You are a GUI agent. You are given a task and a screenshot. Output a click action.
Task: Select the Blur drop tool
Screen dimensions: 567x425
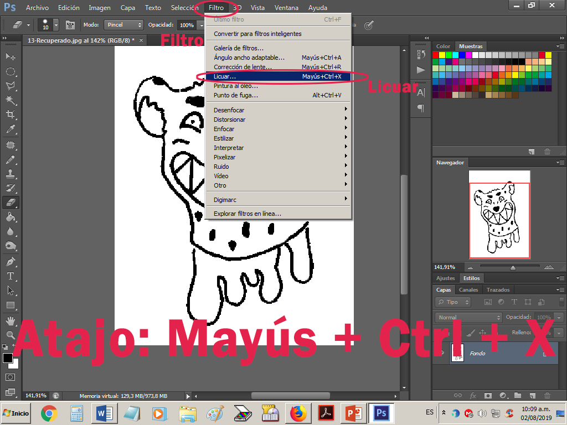pyautogui.click(x=11, y=231)
